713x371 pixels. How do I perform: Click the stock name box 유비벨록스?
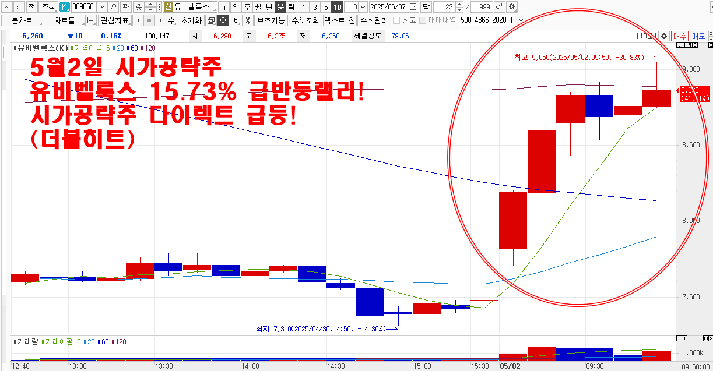(x=190, y=7)
